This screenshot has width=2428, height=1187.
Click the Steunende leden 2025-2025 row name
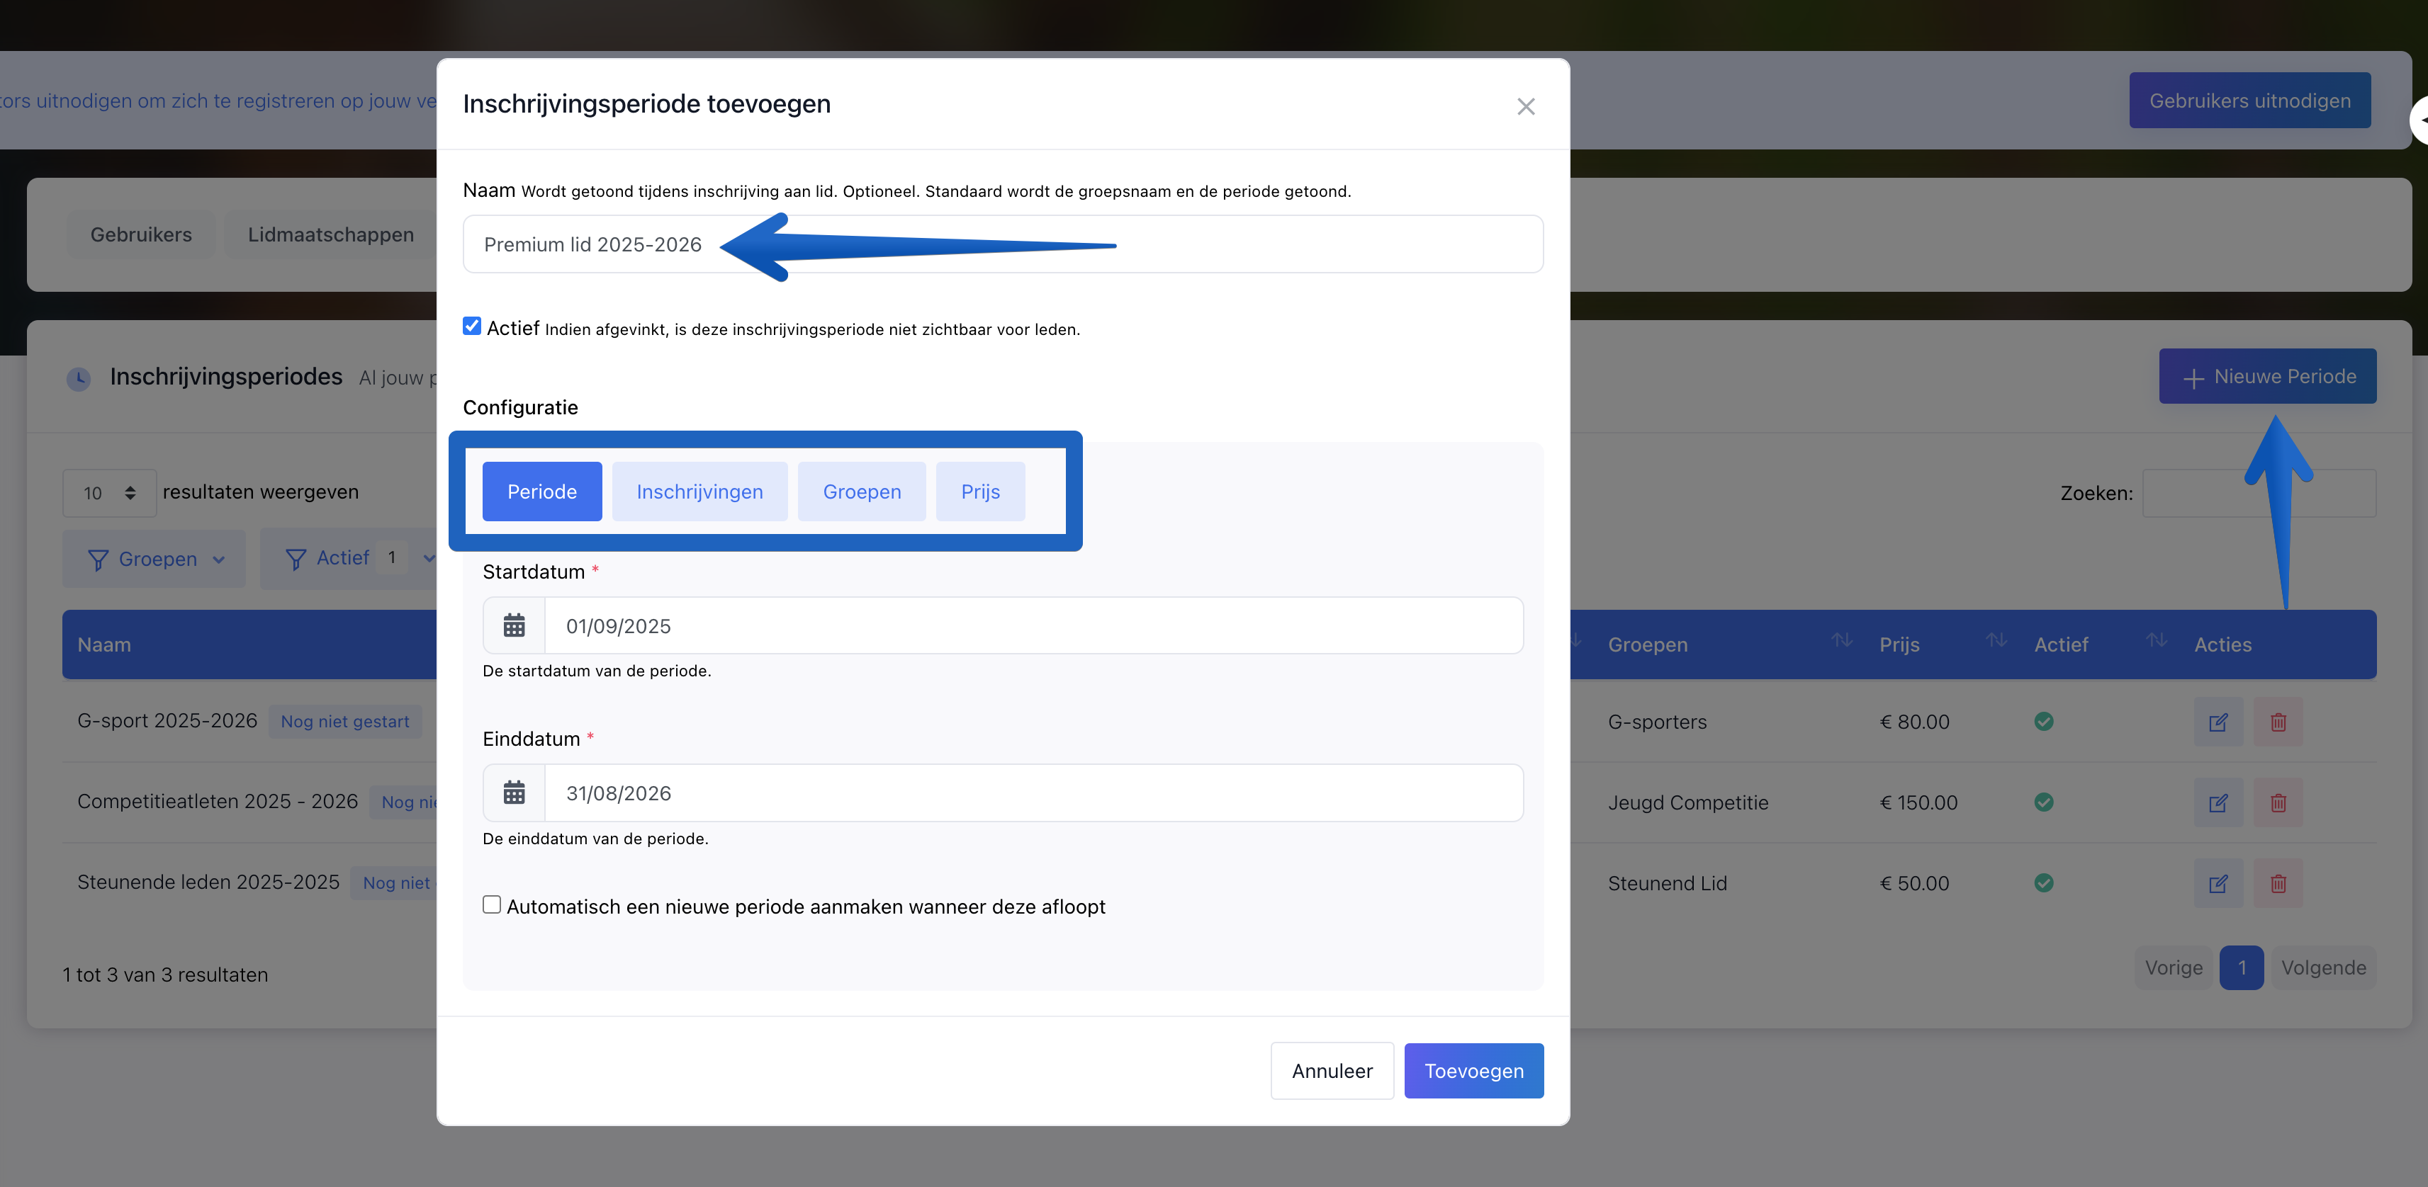click(208, 882)
